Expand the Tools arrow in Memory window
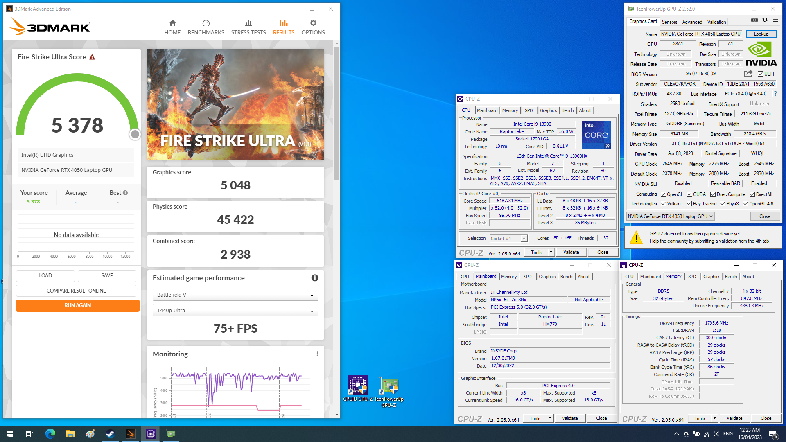 [714, 418]
